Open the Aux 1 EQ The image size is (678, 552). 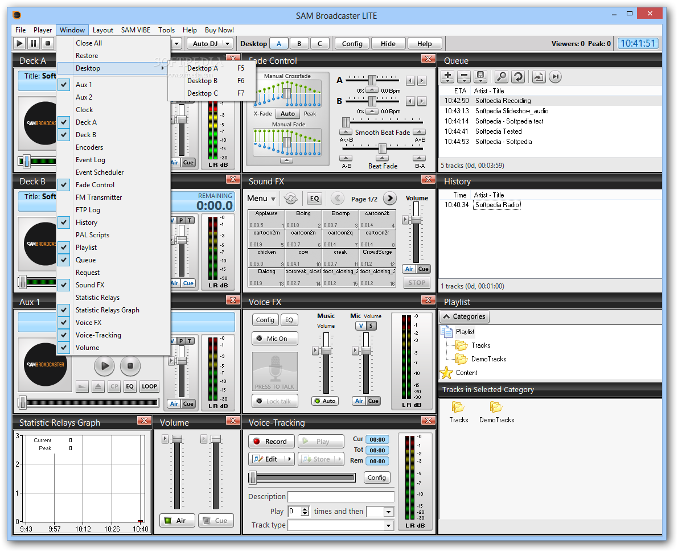(130, 386)
